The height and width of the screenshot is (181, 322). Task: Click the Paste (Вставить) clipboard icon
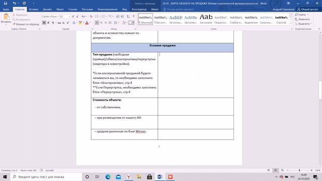click(6, 17)
